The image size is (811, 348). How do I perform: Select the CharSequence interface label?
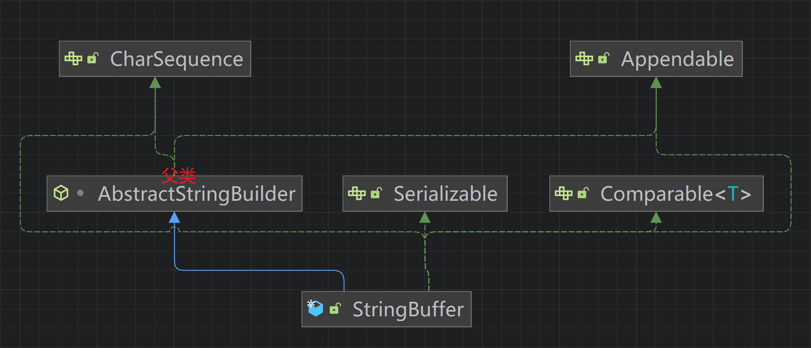coord(176,59)
